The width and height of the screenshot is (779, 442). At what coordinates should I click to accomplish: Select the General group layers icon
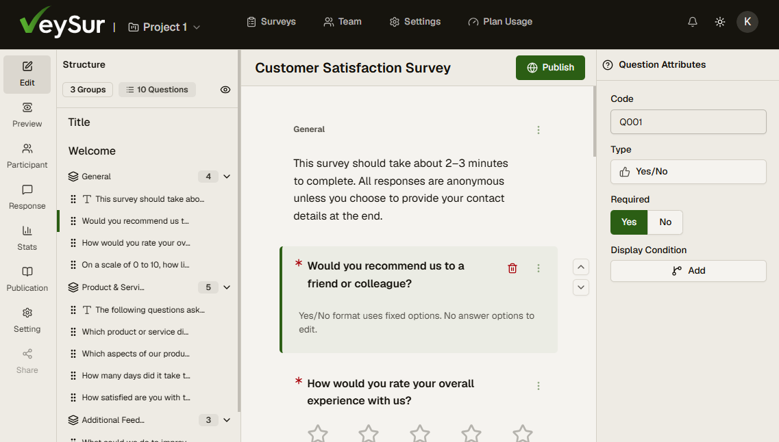[x=73, y=177]
